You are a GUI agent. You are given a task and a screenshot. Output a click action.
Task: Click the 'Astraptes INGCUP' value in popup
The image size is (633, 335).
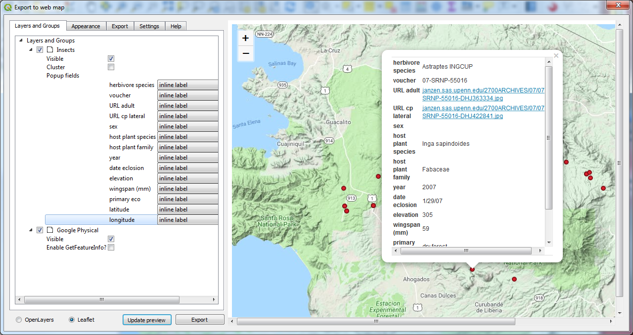448,67
